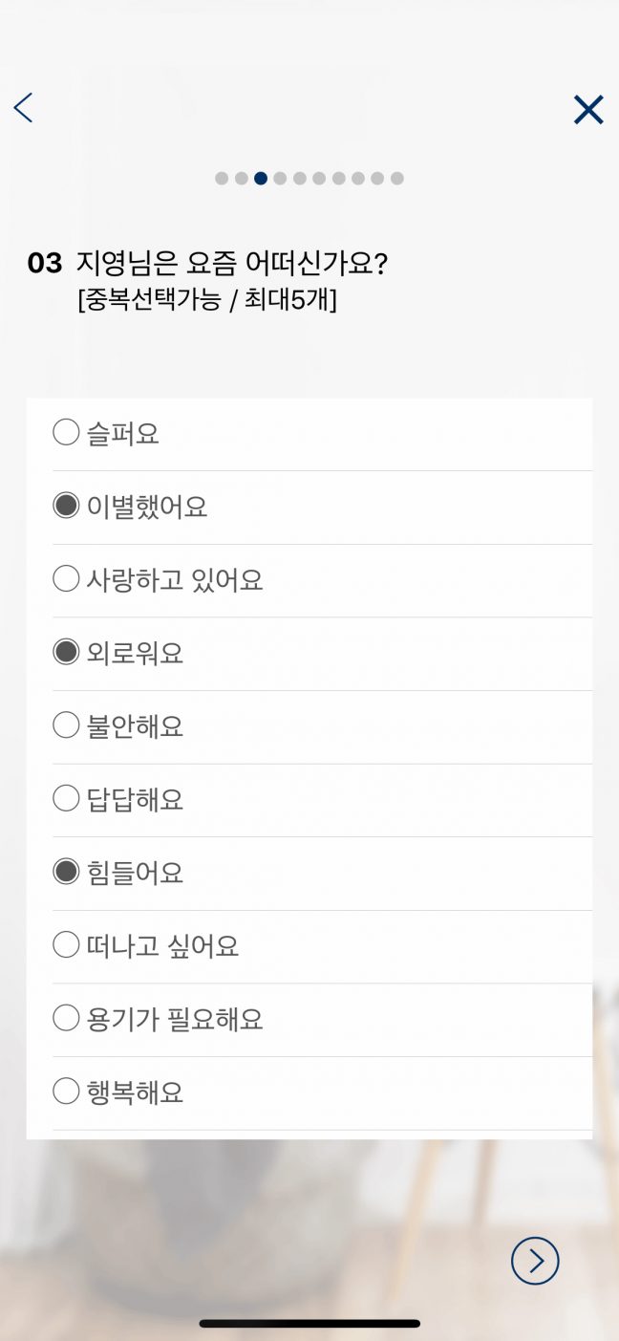Viewport: 619px width, 1341px height.
Task: Select the 불안해요 radio button
Action: tap(66, 725)
